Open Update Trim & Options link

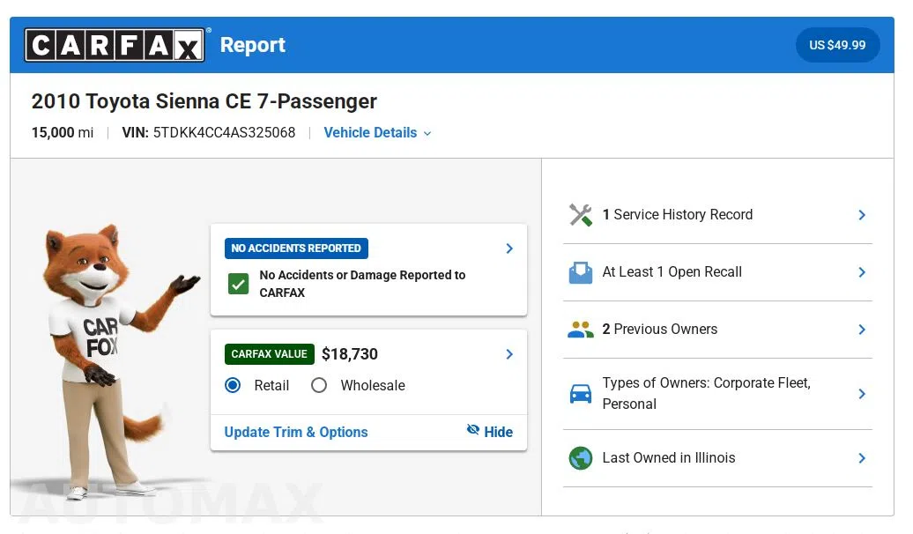296,432
